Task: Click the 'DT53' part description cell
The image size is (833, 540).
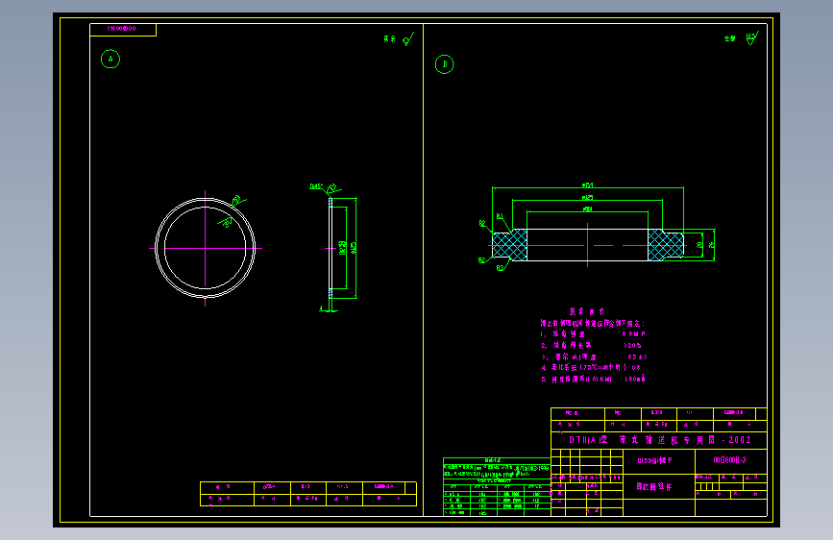Action: point(659,462)
